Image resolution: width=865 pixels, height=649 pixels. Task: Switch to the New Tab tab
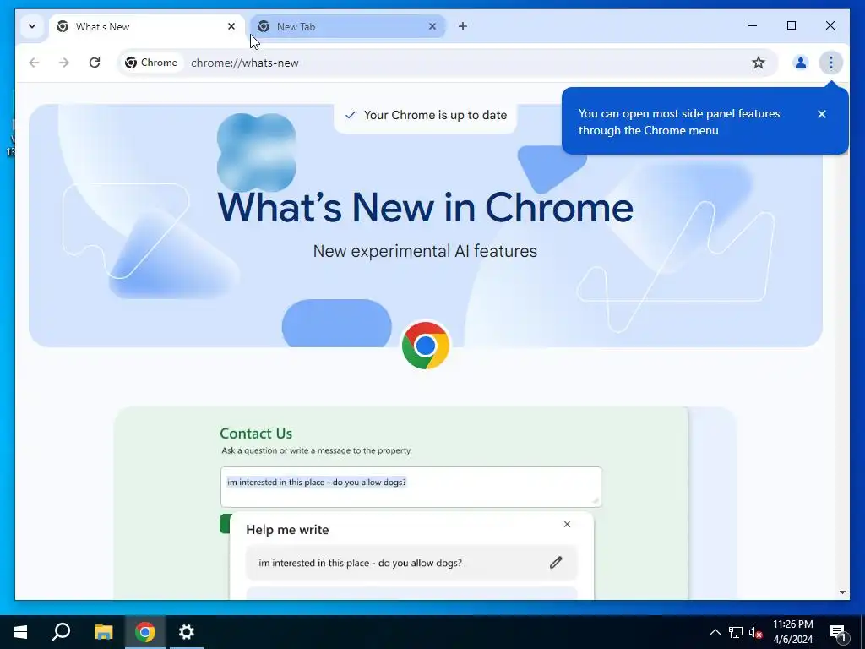coord(347,26)
